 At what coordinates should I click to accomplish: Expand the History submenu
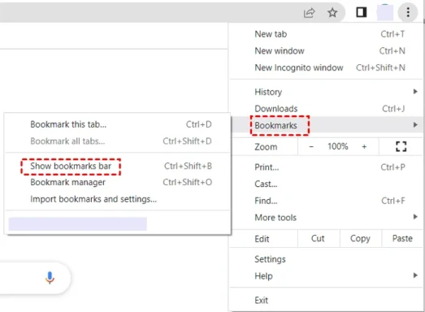tap(326, 92)
